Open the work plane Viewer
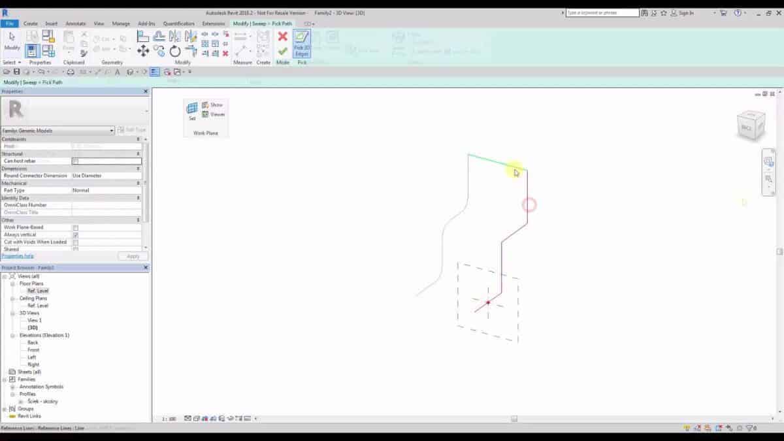The image size is (784, 441). coord(214,114)
